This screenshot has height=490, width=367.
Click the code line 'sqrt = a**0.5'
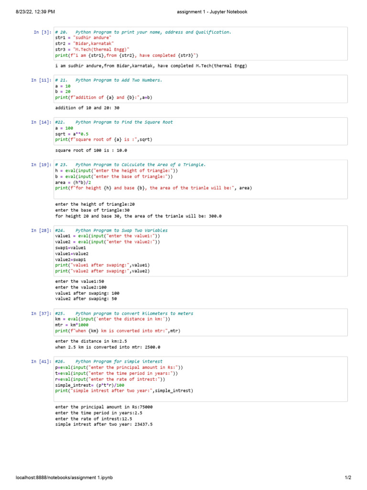[x=72, y=134]
